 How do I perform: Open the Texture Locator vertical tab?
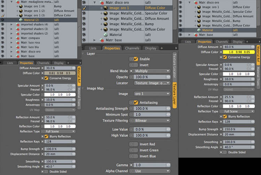pos(174,66)
